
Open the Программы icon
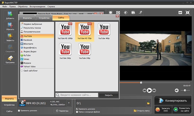(x=10, y=59)
